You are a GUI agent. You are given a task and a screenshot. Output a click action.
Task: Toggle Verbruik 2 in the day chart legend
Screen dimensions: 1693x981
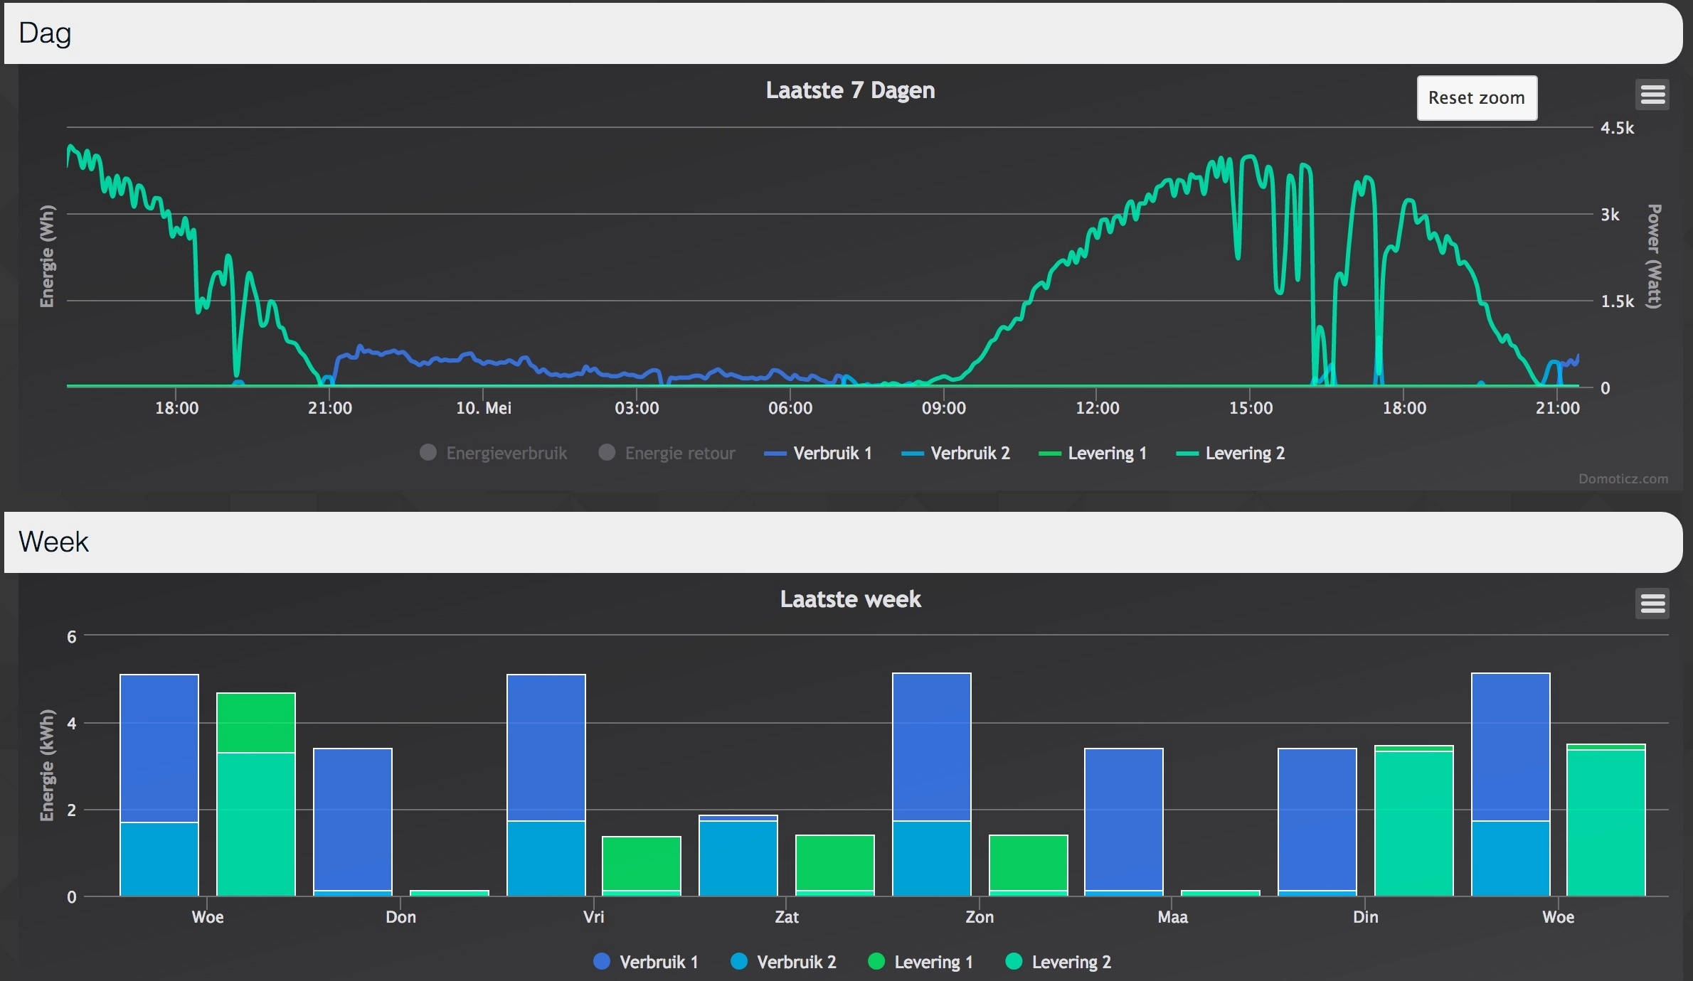[970, 454]
